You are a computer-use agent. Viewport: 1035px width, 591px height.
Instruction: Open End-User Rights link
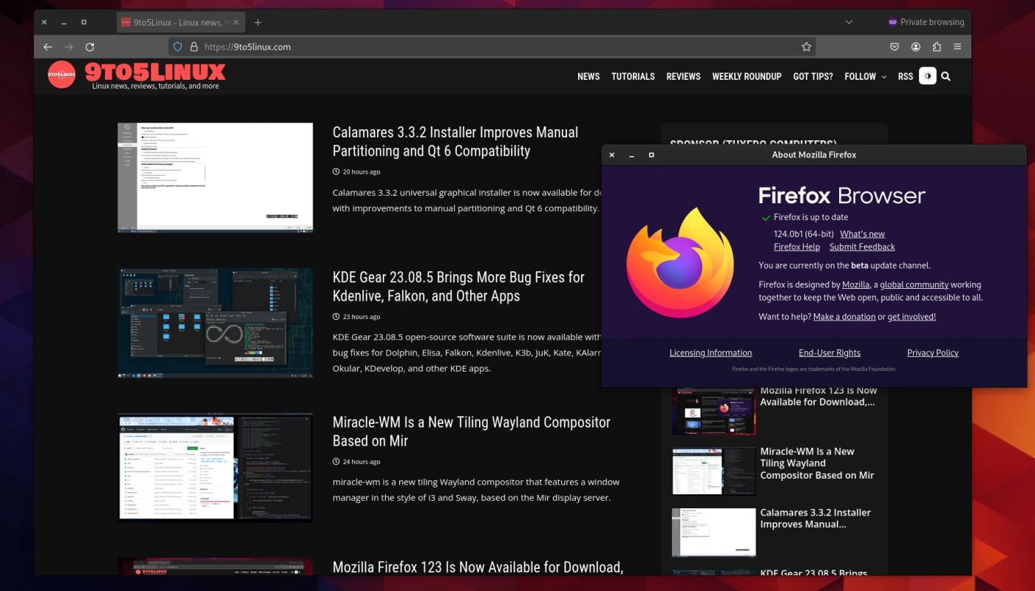click(x=829, y=352)
